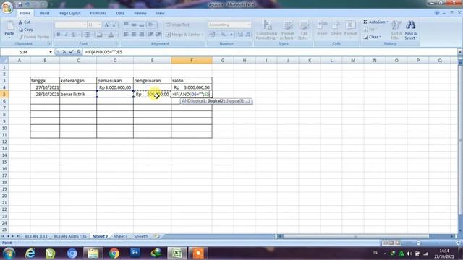463x260 pixels.
Task: Open the font name dropdown
Action: 85,25
